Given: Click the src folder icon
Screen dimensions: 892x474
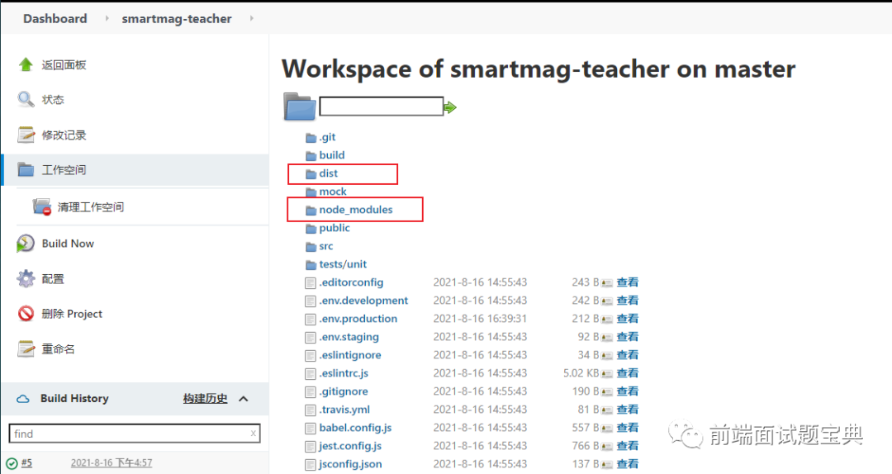Looking at the screenshot, I should 311,247.
